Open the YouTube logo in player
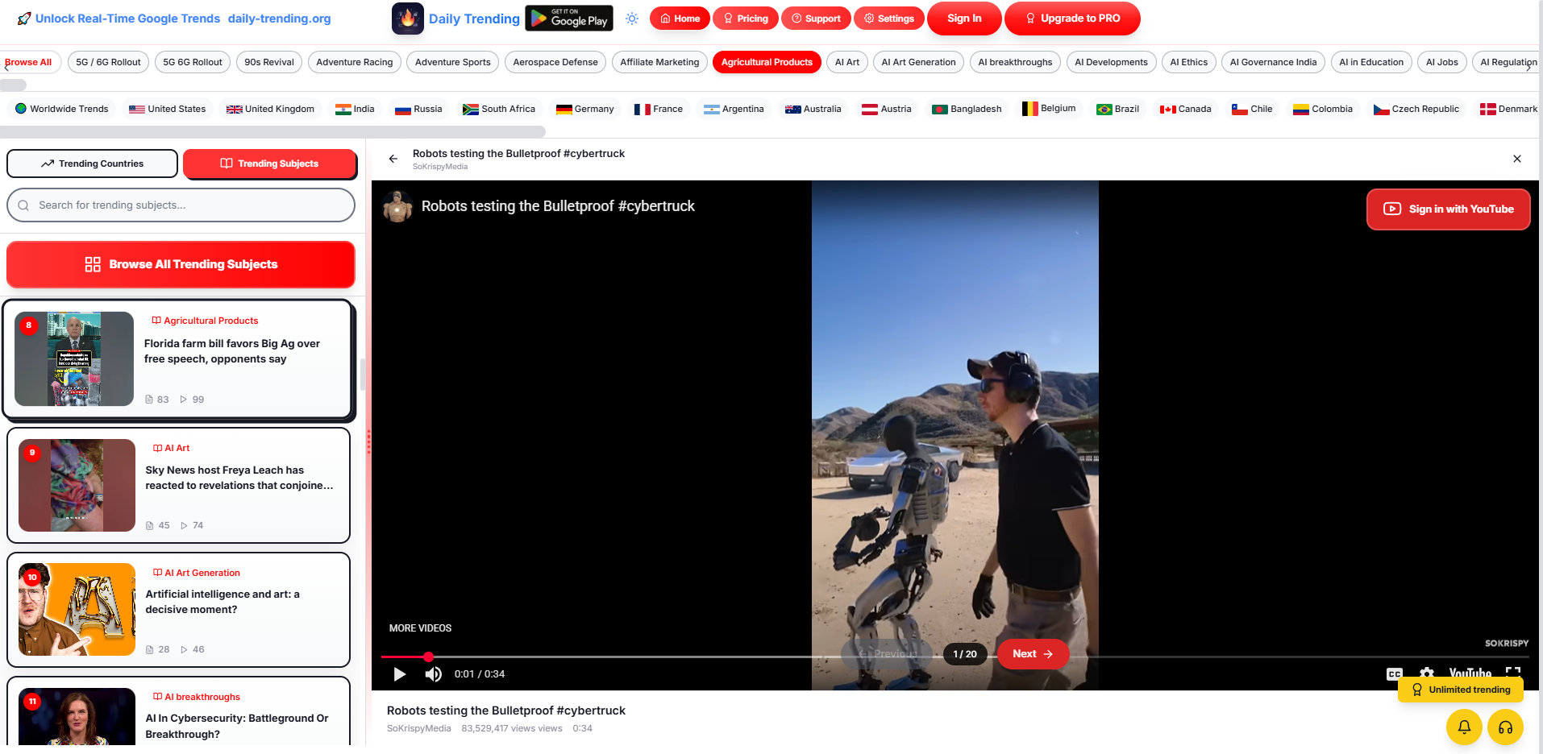 [x=1470, y=673]
